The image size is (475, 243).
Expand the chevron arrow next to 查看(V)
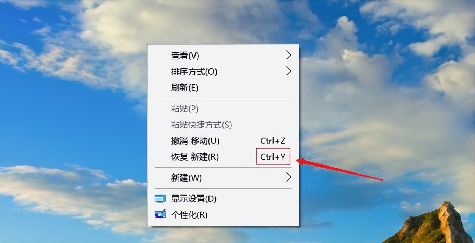(x=288, y=55)
